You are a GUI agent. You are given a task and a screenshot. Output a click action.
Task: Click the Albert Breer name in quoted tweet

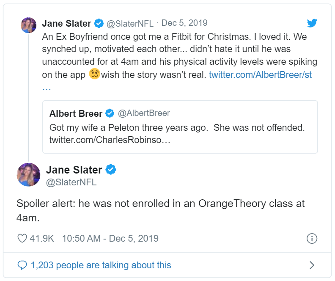click(76, 113)
